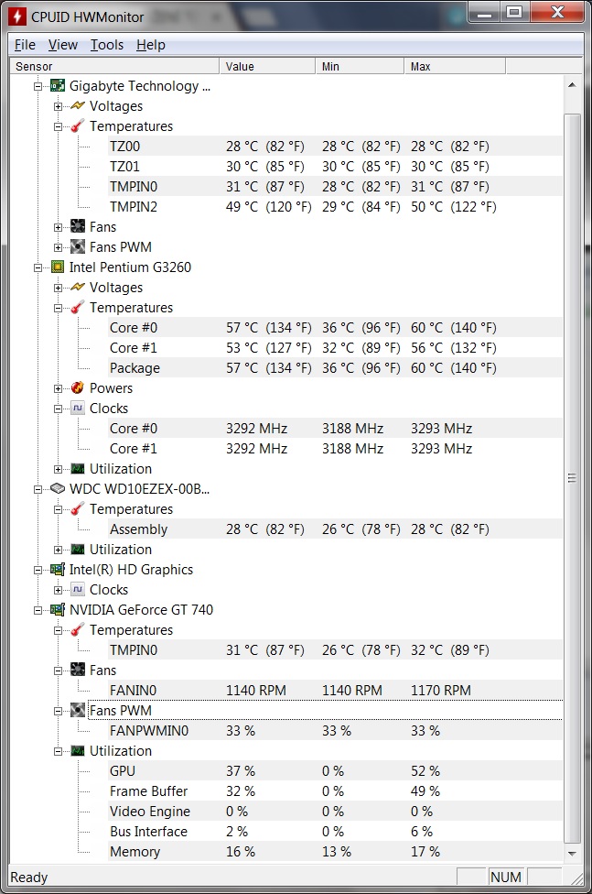
Task: Click the Gigabyte motherboard icon
Action: pyautogui.click(x=58, y=86)
